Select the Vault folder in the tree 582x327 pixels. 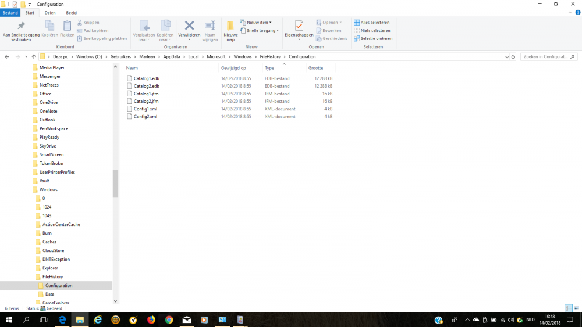(44, 181)
